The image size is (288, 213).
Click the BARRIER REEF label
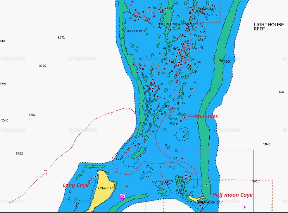(x=136, y=31)
